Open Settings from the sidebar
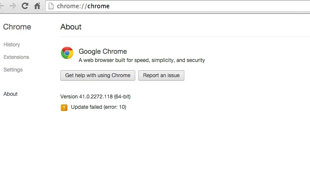Screen dimensions: 310x189 (13, 70)
